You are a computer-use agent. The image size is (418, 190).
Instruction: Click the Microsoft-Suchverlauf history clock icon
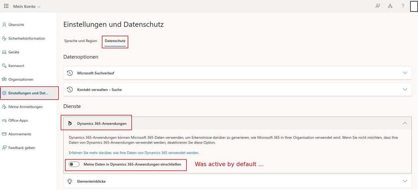(x=70, y=73)
